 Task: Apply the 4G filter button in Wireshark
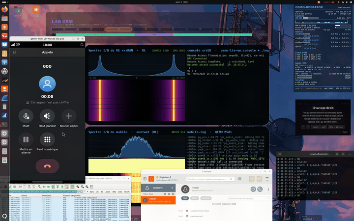(102, 192)
